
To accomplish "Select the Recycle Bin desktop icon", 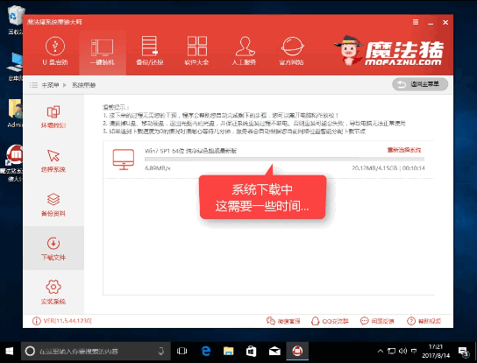I will 15,20.
